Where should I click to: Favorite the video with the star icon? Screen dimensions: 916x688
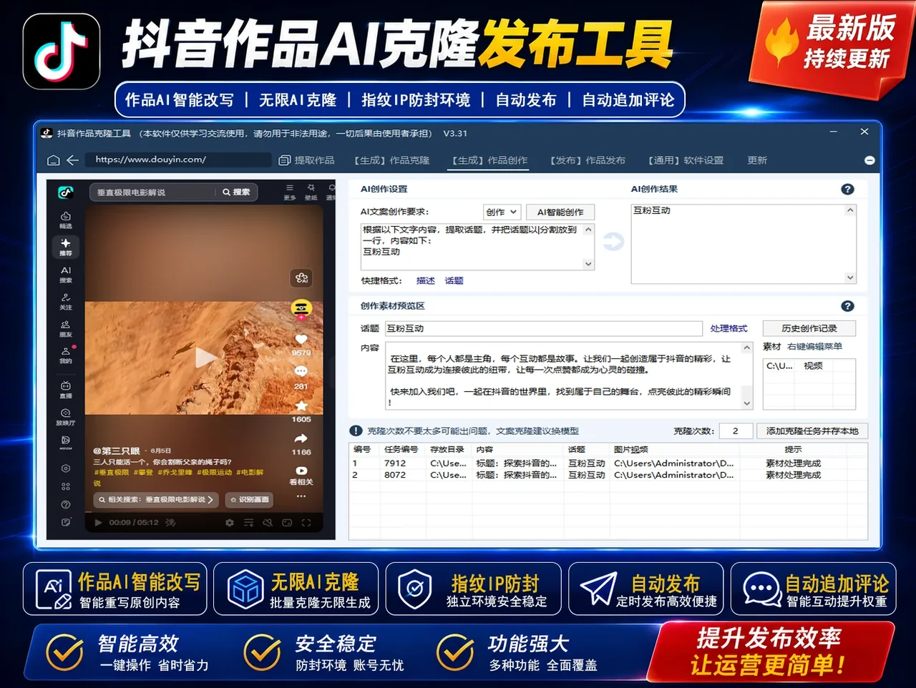tap(301, 406)
